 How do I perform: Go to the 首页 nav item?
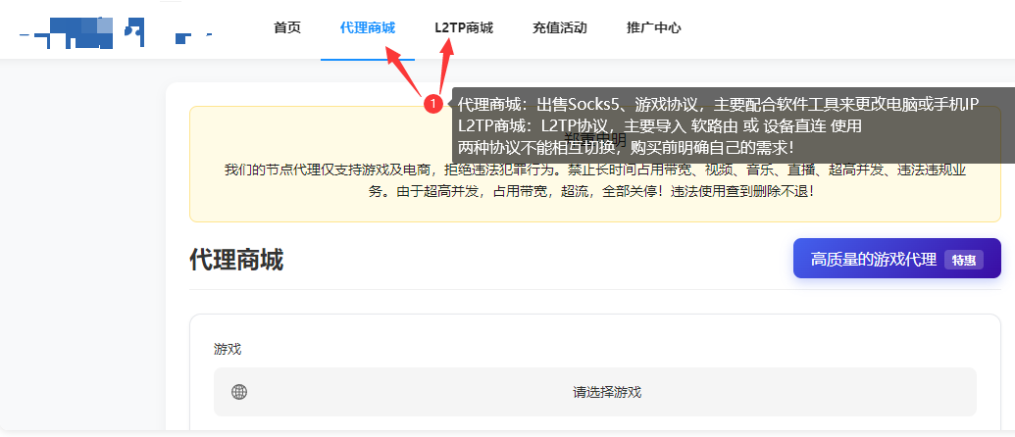pos(287,28)
